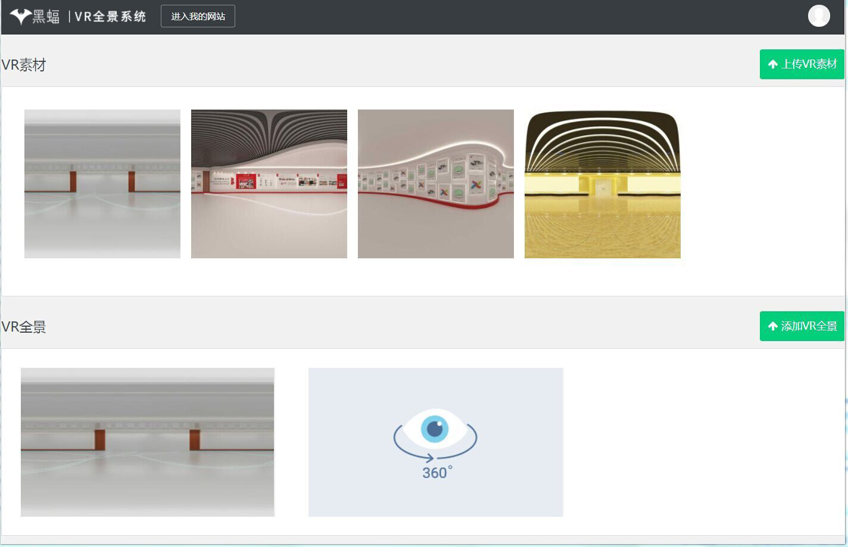This screenshot has height=547, width=848.
Task: Click the VR全景系统 header title
Action: click(x=111, y=17)
